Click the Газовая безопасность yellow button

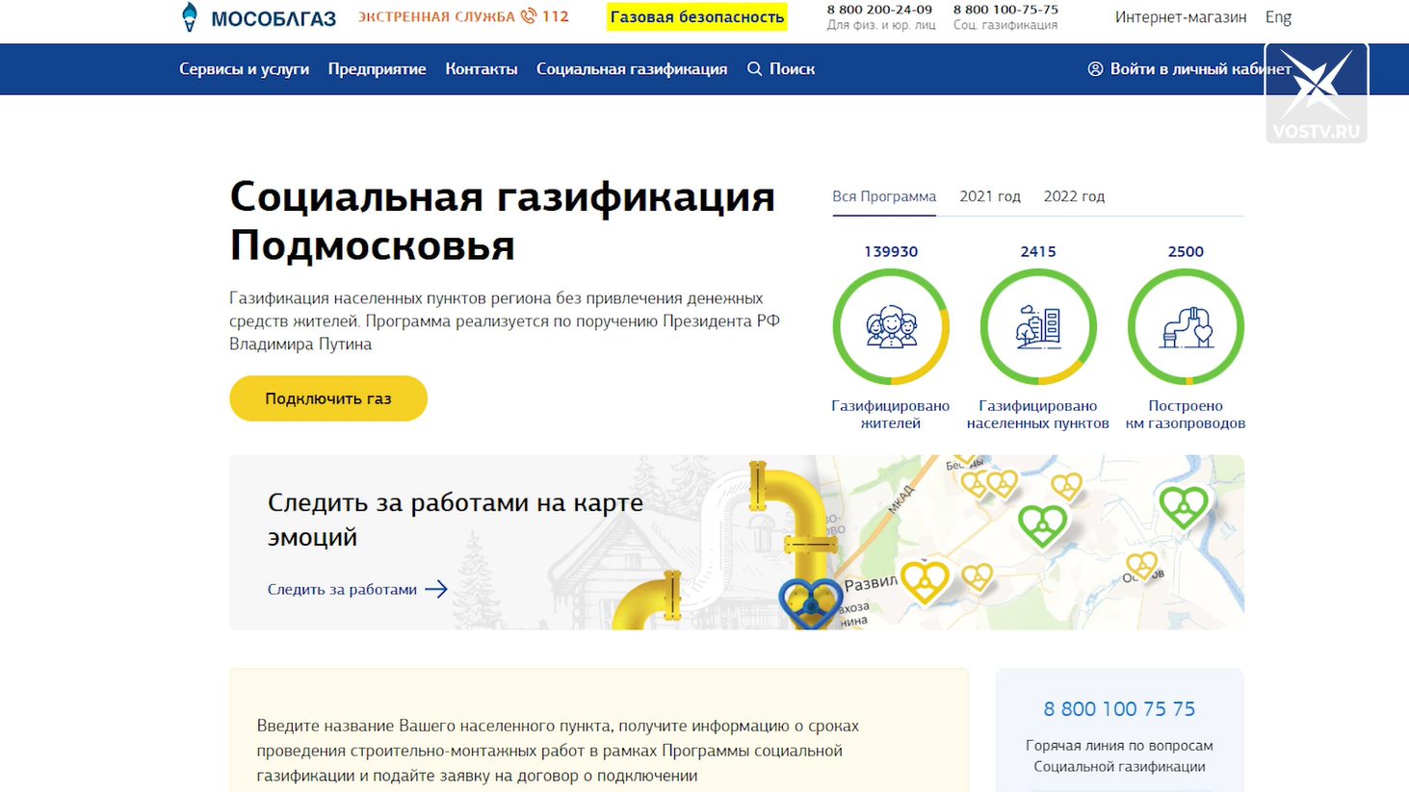(697, 16)
